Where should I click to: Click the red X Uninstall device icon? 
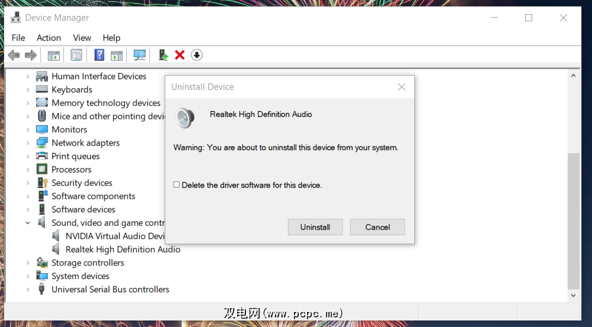(180, 55)
